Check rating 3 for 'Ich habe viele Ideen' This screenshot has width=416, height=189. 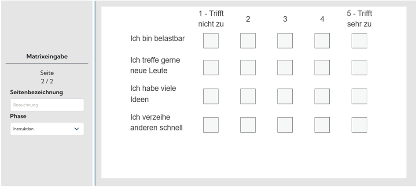click(x=285, y=96)
